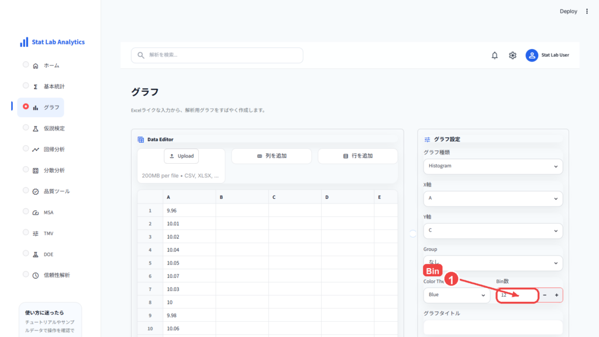Select the 品質ツール radio button
599x337 pixels.
click(26, 190)
